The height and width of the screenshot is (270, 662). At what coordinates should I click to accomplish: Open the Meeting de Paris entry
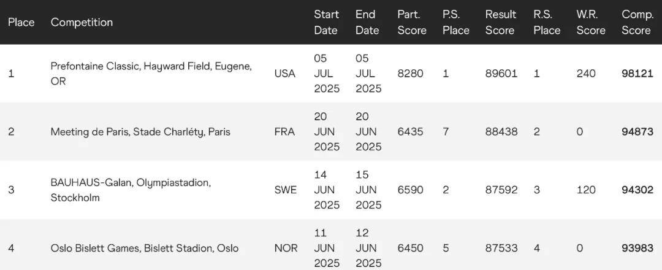(x=140, y=132)
